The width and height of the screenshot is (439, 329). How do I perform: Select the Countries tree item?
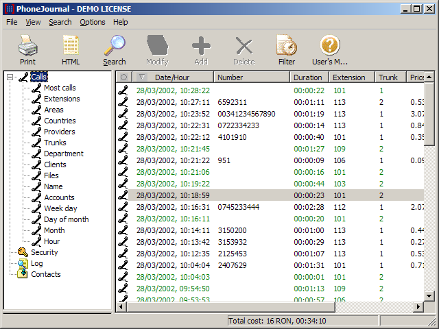click(x=60, y=121)
